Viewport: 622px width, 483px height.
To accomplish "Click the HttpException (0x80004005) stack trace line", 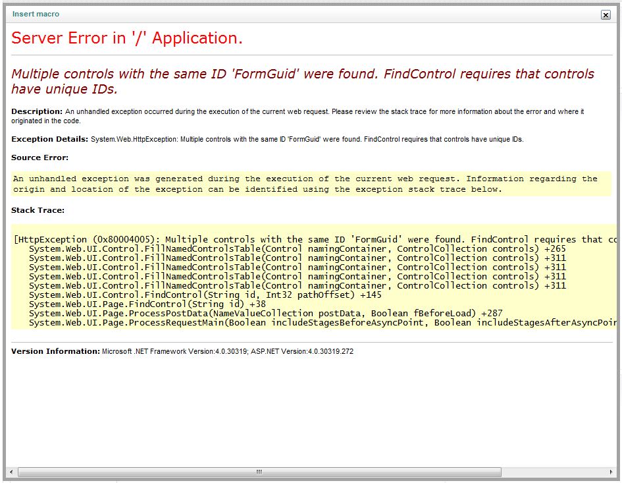I will [x=315, y=239].
